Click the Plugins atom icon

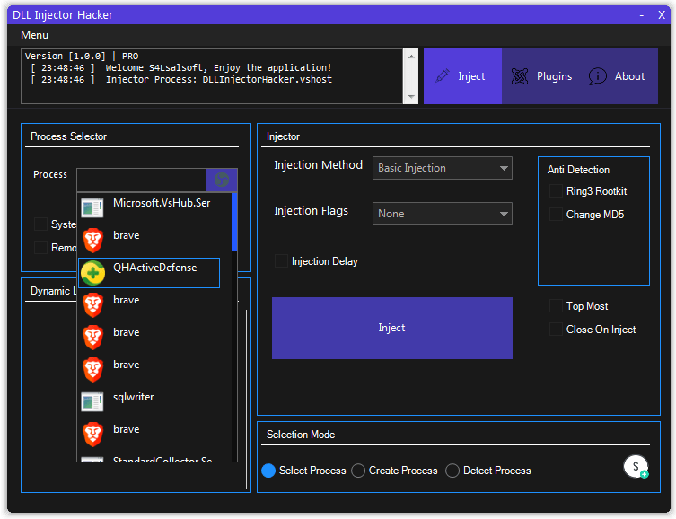coord(520,76)
